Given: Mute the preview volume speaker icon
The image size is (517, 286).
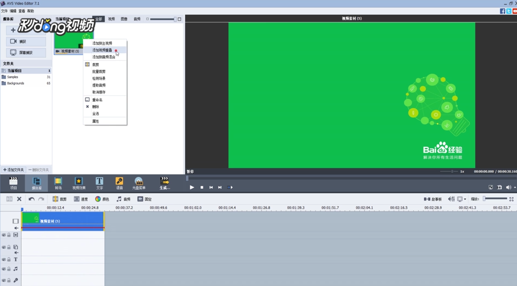Looking at the screenshot, I should [x=509, y=187].
